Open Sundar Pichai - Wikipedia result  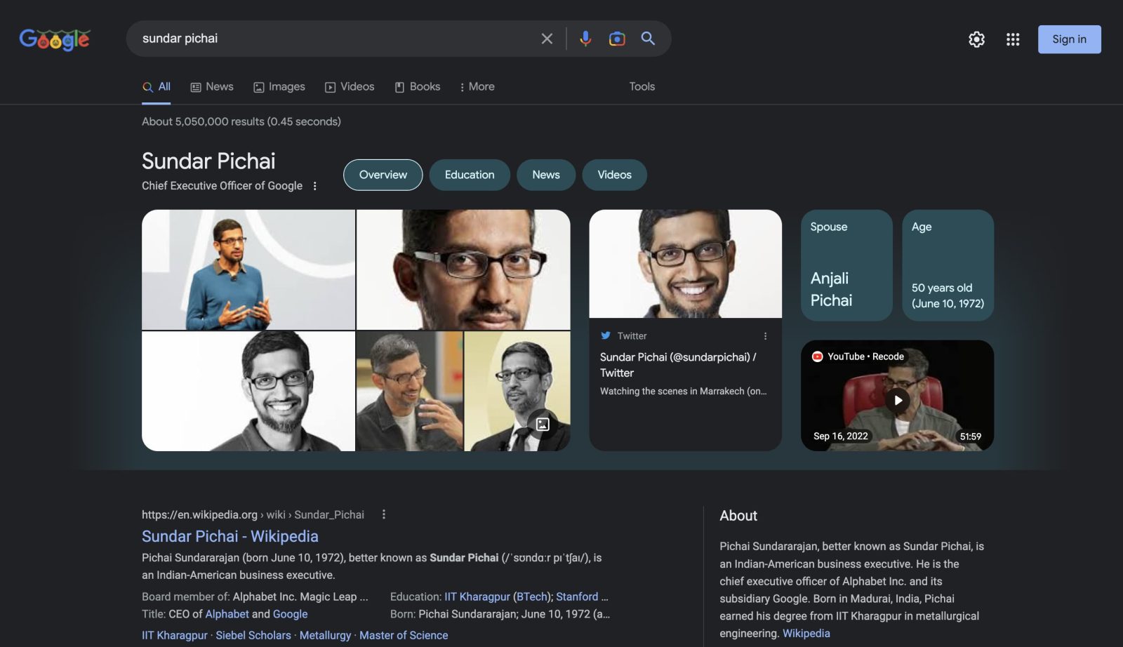point(230,536)
